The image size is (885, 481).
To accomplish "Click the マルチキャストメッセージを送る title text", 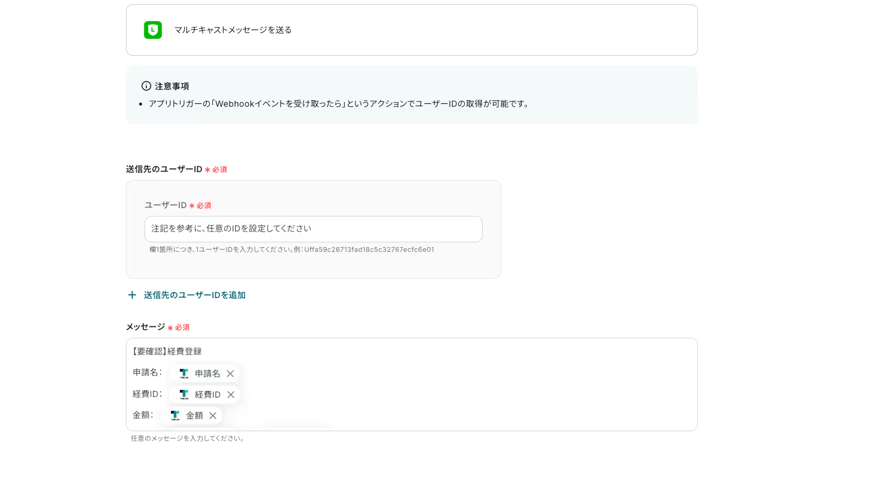I will tap(233, 30).
